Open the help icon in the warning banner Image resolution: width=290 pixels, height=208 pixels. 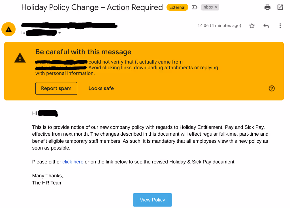[272, 88]
